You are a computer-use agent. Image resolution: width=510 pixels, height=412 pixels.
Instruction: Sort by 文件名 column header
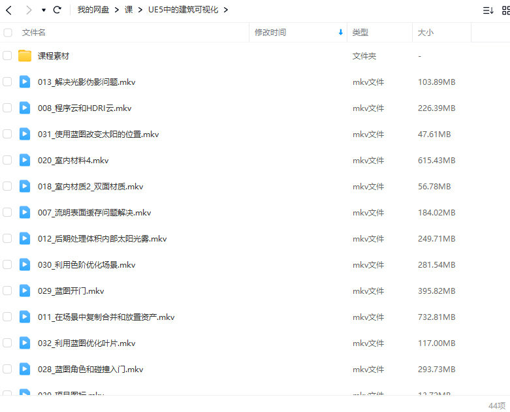click(34, 33)
